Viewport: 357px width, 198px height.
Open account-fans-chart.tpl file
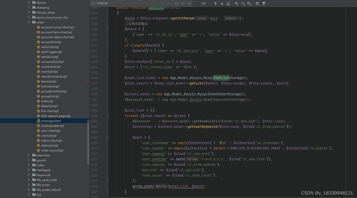point(57,32)
